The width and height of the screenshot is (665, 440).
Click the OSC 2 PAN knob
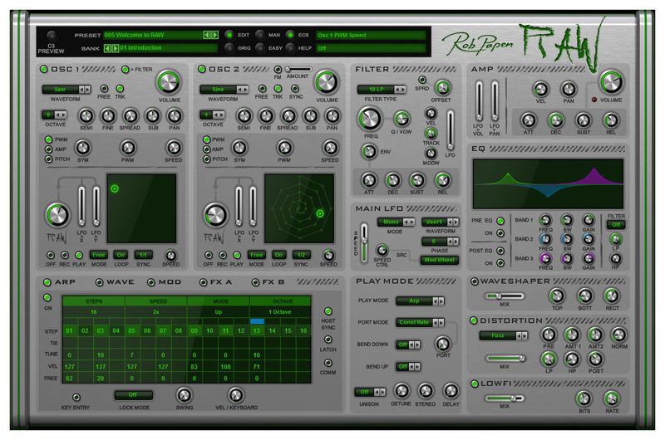pos(332,115)
